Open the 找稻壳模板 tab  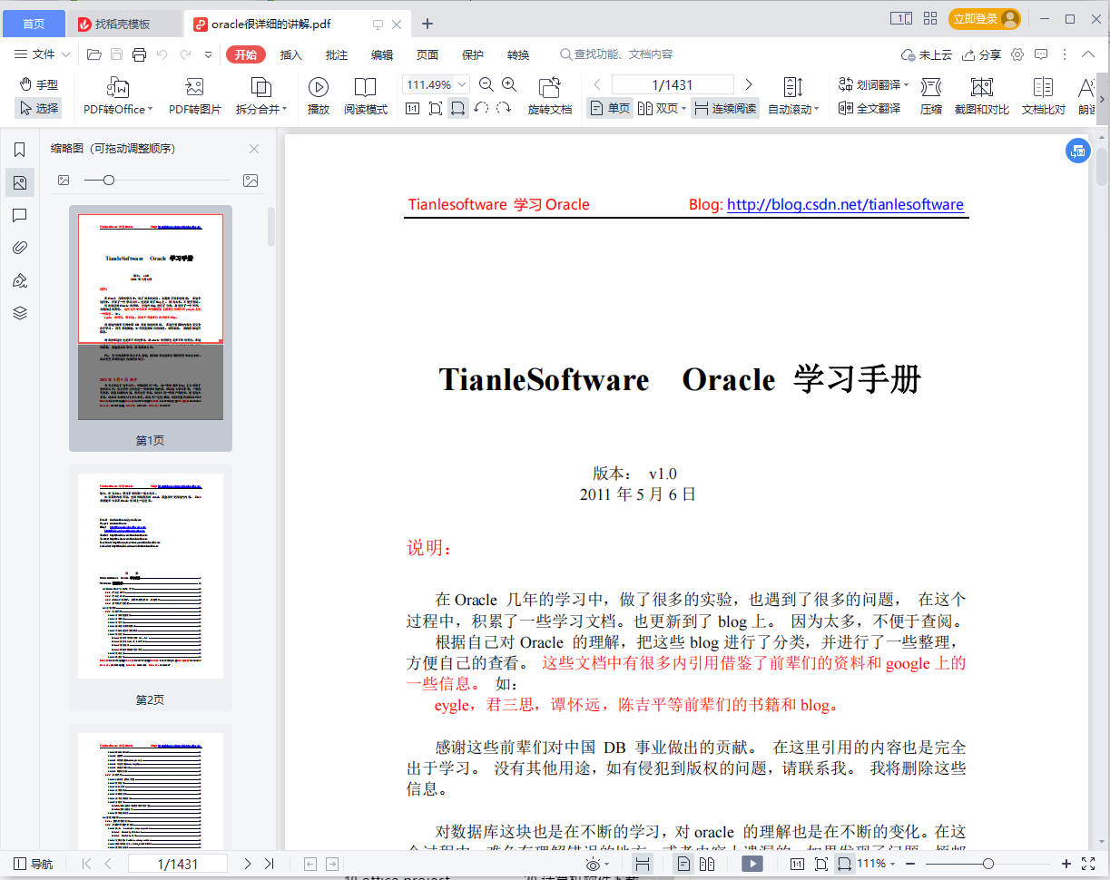click(x=123, y=24)
